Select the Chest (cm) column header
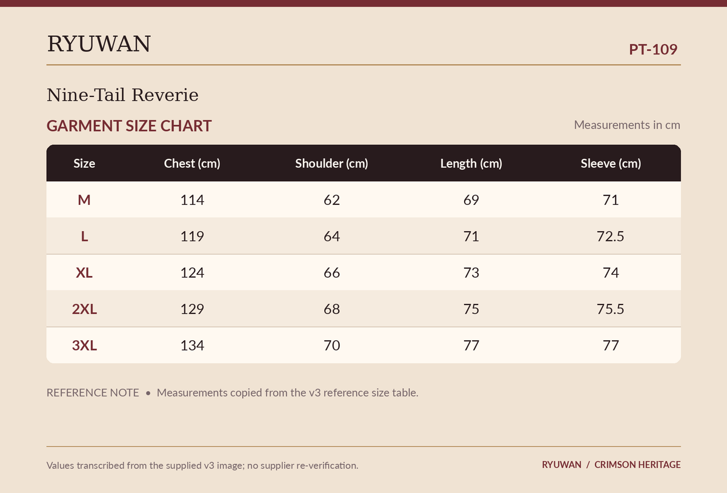This screenshot has height=493, width=727. tap(192, 163)
